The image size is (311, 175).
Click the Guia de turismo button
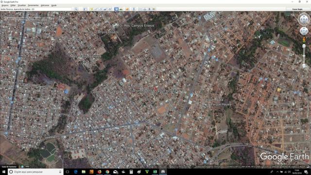click(x=9, y=167)
